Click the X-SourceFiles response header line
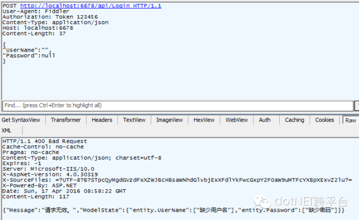The image size is (359, 220). (177, 180)
